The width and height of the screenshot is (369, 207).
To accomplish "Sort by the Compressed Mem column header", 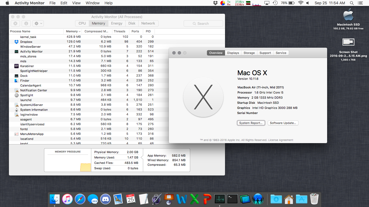I will pos(96,31).
